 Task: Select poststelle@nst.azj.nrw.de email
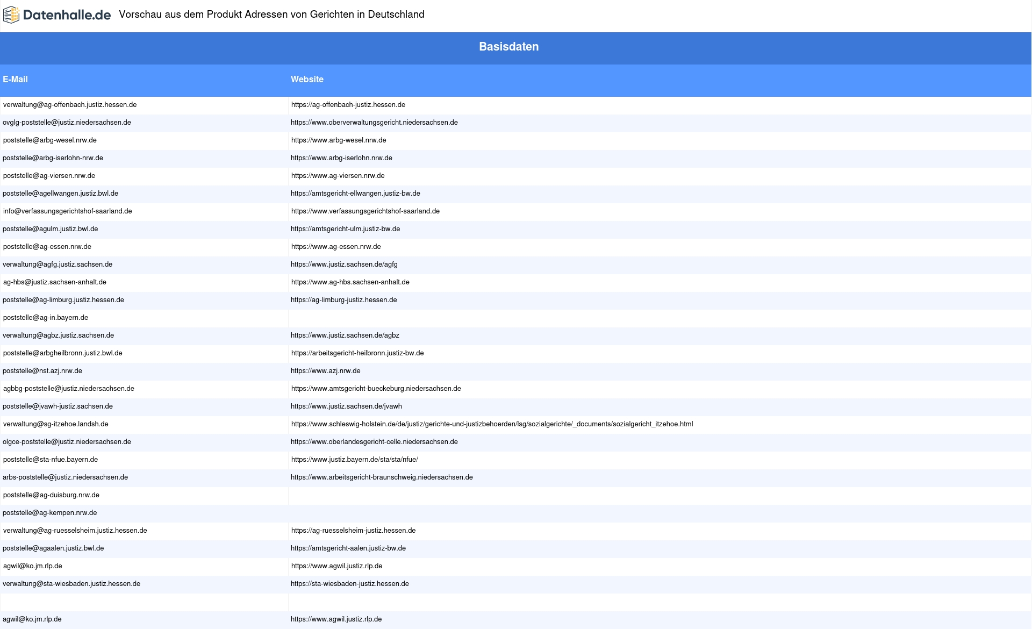coord(42,371)
